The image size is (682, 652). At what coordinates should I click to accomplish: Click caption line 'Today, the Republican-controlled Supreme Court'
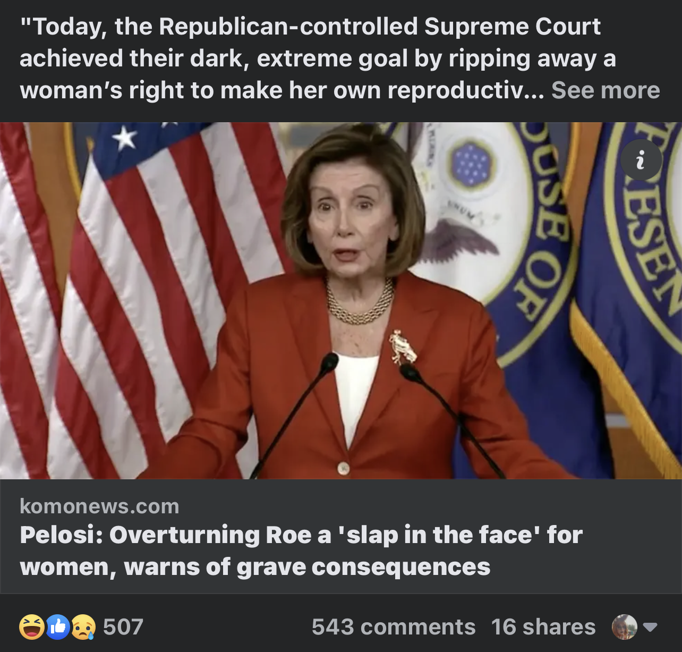(310, 27)
